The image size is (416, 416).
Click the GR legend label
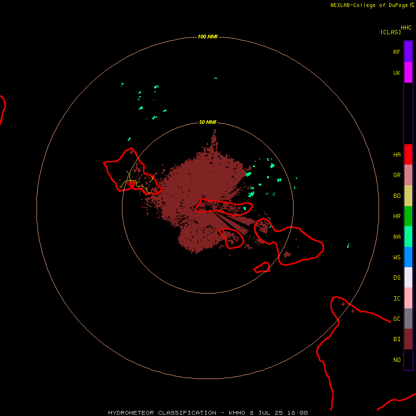point(397,175)
